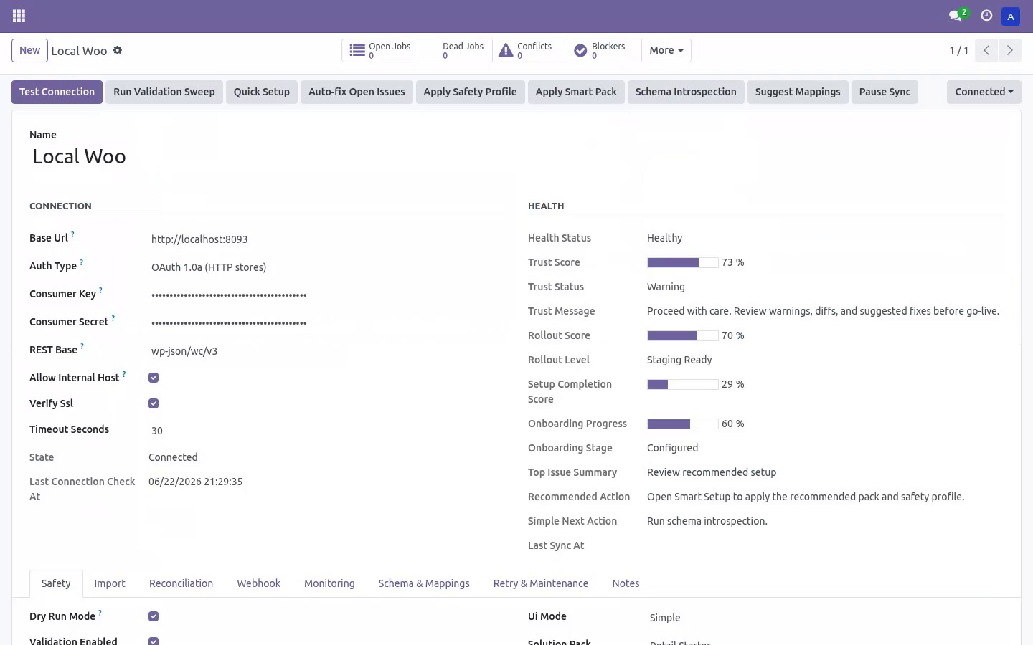Show help tooltip for Dry Run Mode
Image resolution: width=1033 pixels, height=645 pixels.
pos(100,613)
